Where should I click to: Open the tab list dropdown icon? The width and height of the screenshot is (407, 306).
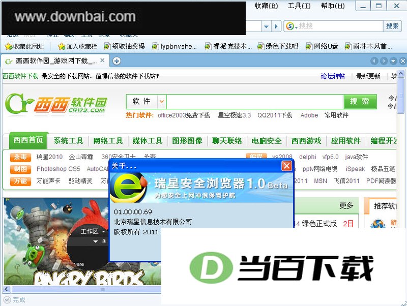pos(393,61)
